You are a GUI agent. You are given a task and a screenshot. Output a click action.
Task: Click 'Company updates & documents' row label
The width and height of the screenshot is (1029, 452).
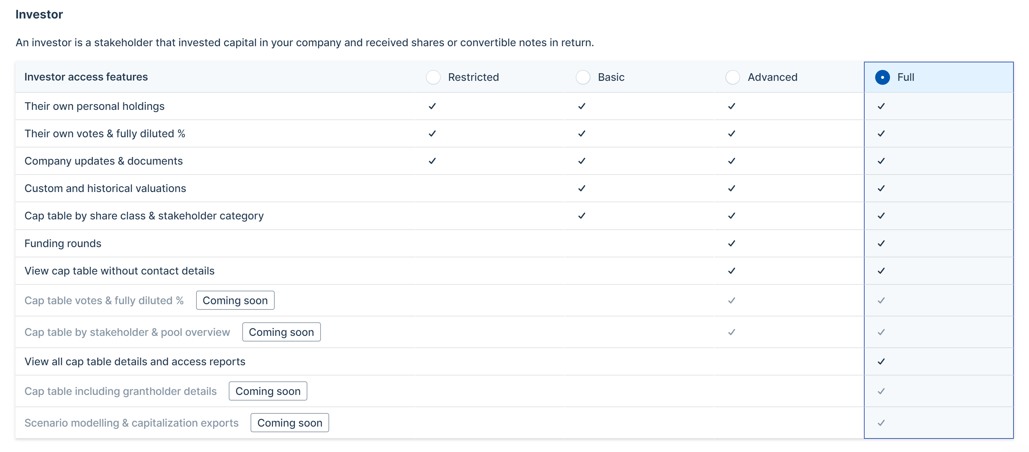(103, 161)
